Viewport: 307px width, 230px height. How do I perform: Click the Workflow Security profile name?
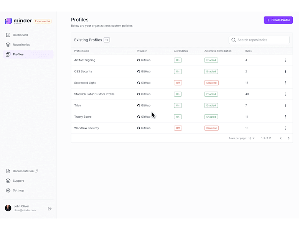click(87, 128)
